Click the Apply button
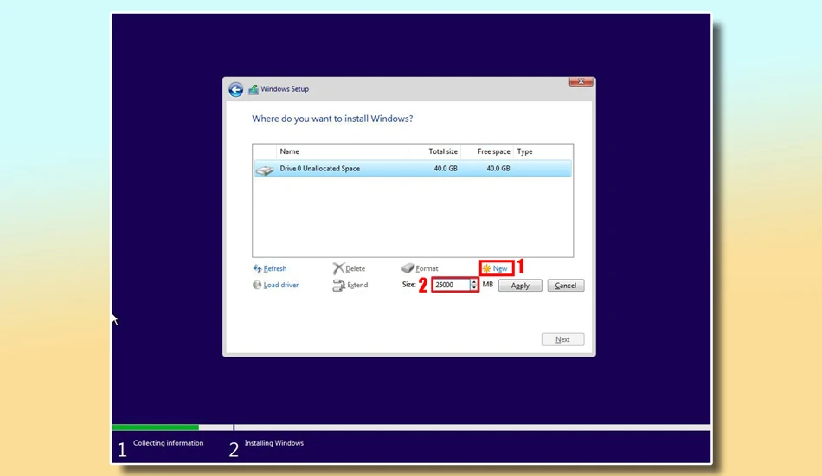The height and width of the screenshot is (476, 822). point(520,286)
